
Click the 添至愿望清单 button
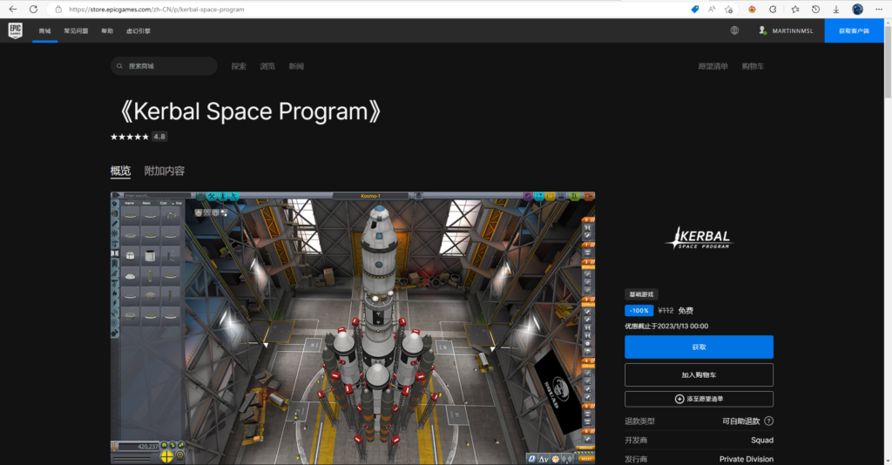[x=699, y=399]
